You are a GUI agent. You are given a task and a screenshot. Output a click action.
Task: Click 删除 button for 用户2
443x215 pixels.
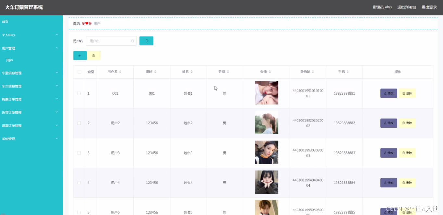(407, 123)
